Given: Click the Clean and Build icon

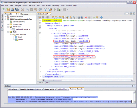Looking at the screenshot, I should (50, 9).
